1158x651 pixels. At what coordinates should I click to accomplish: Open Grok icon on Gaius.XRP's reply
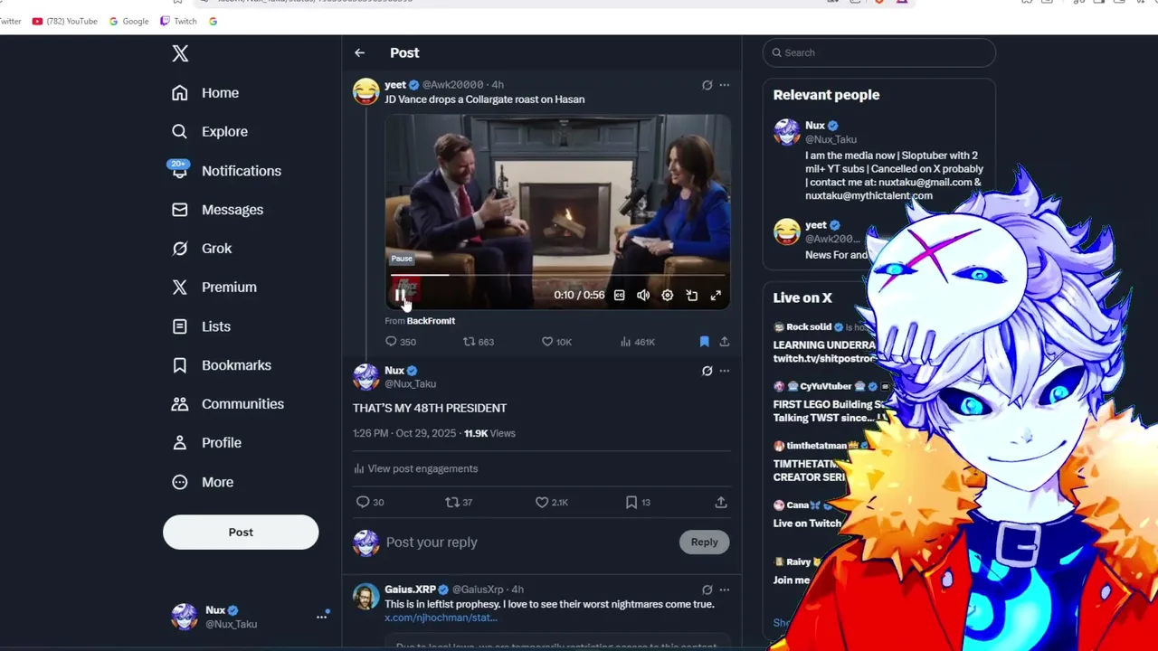click(707, 590)
